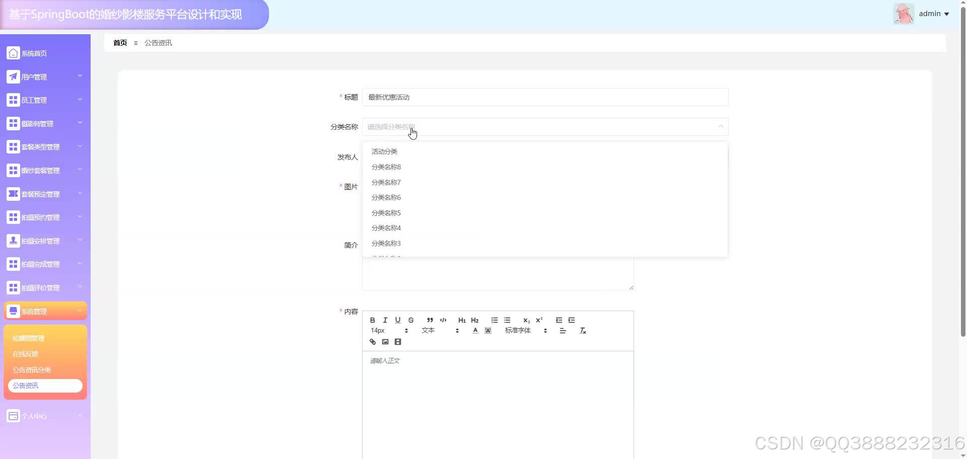Select the superscript icon in editor
The width and height of the screenshot is (967, 459).
(x=539, y=320)
